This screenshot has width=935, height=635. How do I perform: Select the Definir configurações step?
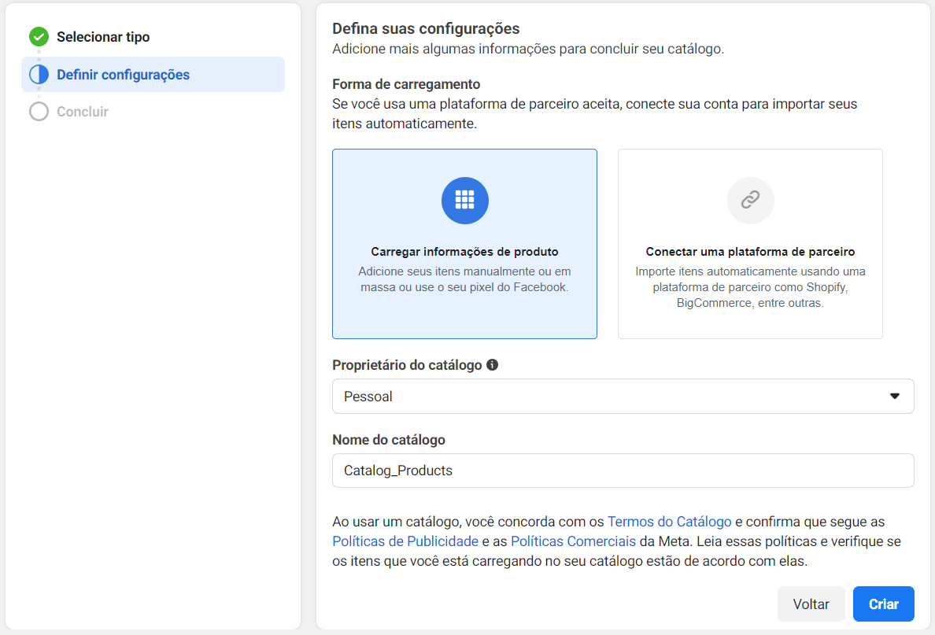tap(123, 75)
